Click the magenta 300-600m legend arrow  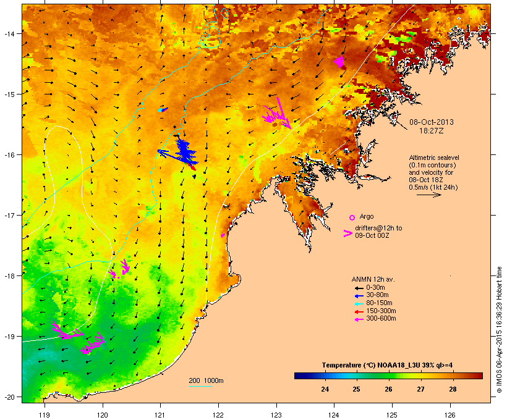pyautogui.click(x=359, y=319)
